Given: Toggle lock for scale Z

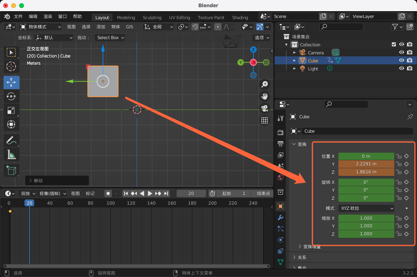Looking at the screenshot, I should tap(398, 234).
